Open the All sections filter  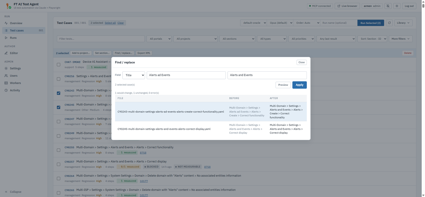(x=237, y=39)
